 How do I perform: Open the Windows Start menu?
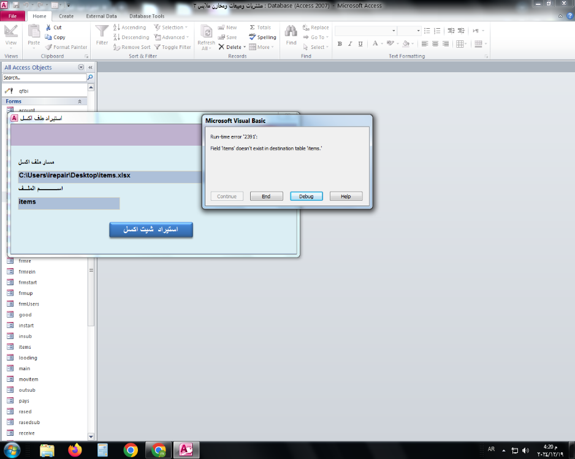pyautogui.click(x=12, y=450)
